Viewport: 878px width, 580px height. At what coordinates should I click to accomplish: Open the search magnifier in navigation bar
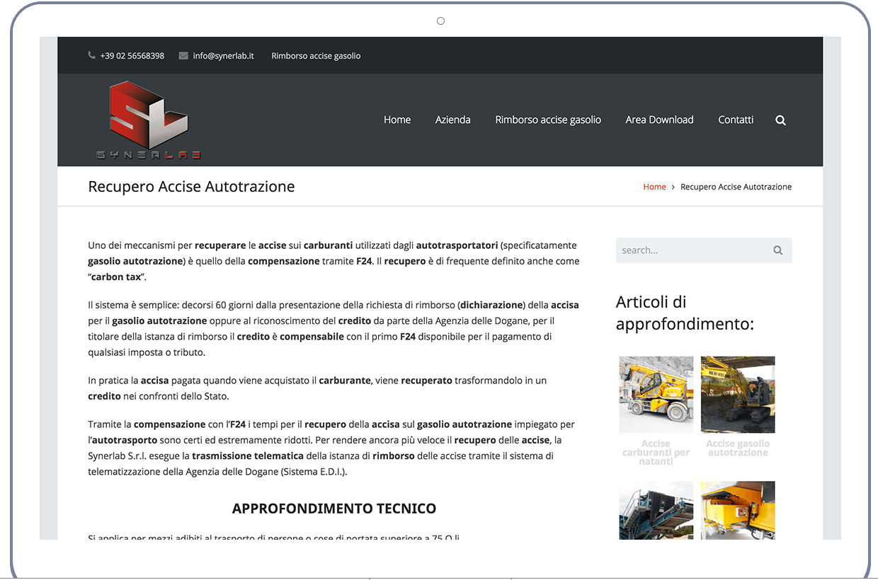(780, 120)
